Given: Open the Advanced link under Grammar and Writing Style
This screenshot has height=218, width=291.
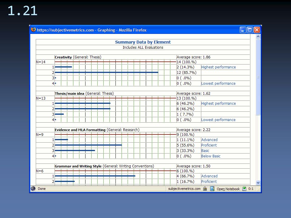Looking at the screenshot, I should tap(209, 176).
